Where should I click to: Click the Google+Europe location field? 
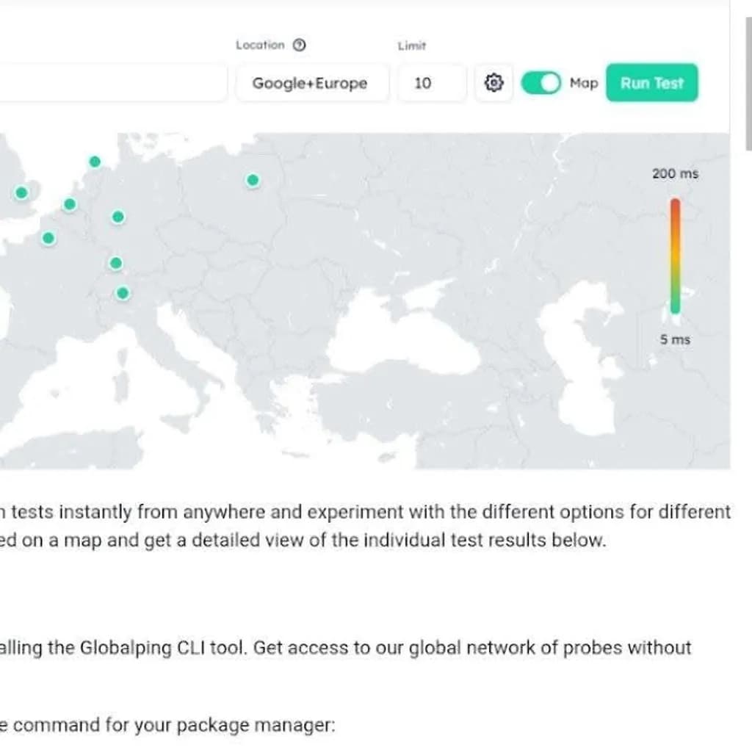click(312, 83)
